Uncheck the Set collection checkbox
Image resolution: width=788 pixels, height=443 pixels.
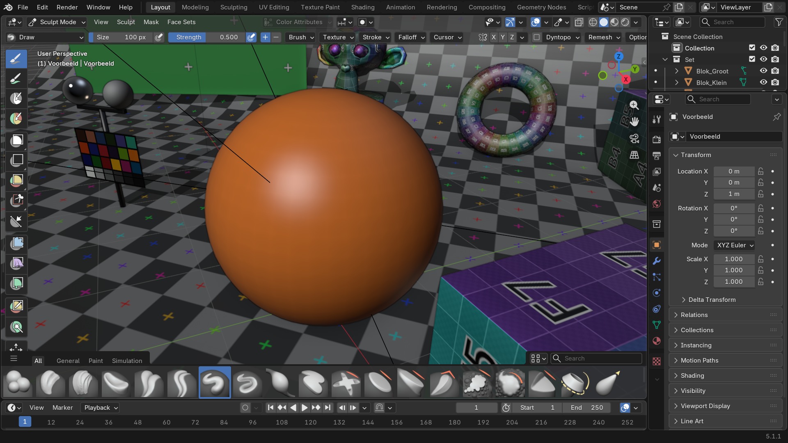tap(752, 59)
